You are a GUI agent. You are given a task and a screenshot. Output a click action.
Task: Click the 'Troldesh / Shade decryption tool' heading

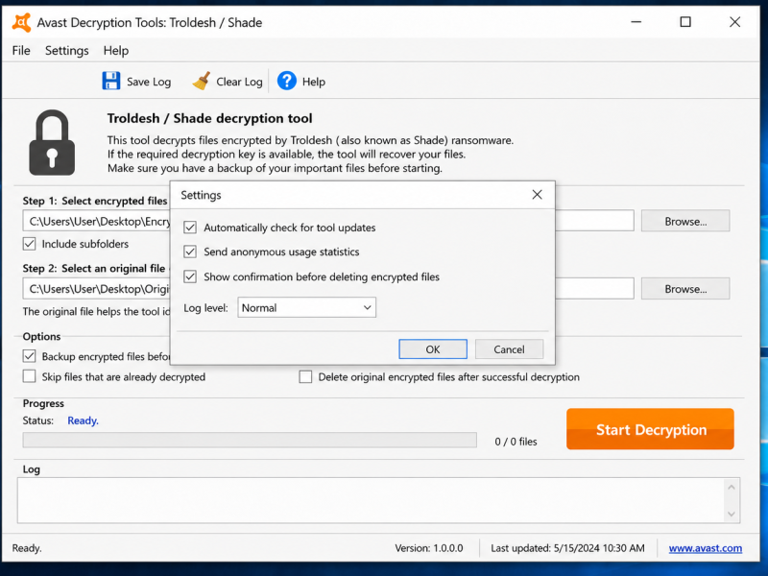[x=209, y=118]
